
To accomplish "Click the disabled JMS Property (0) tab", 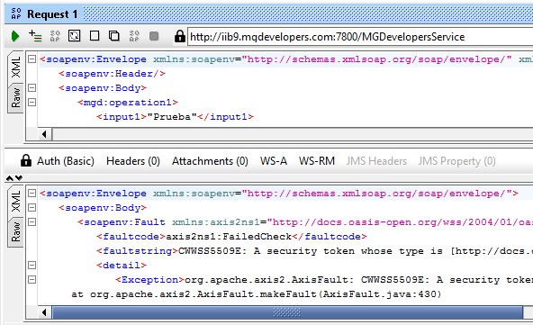I will click(456, 161).
